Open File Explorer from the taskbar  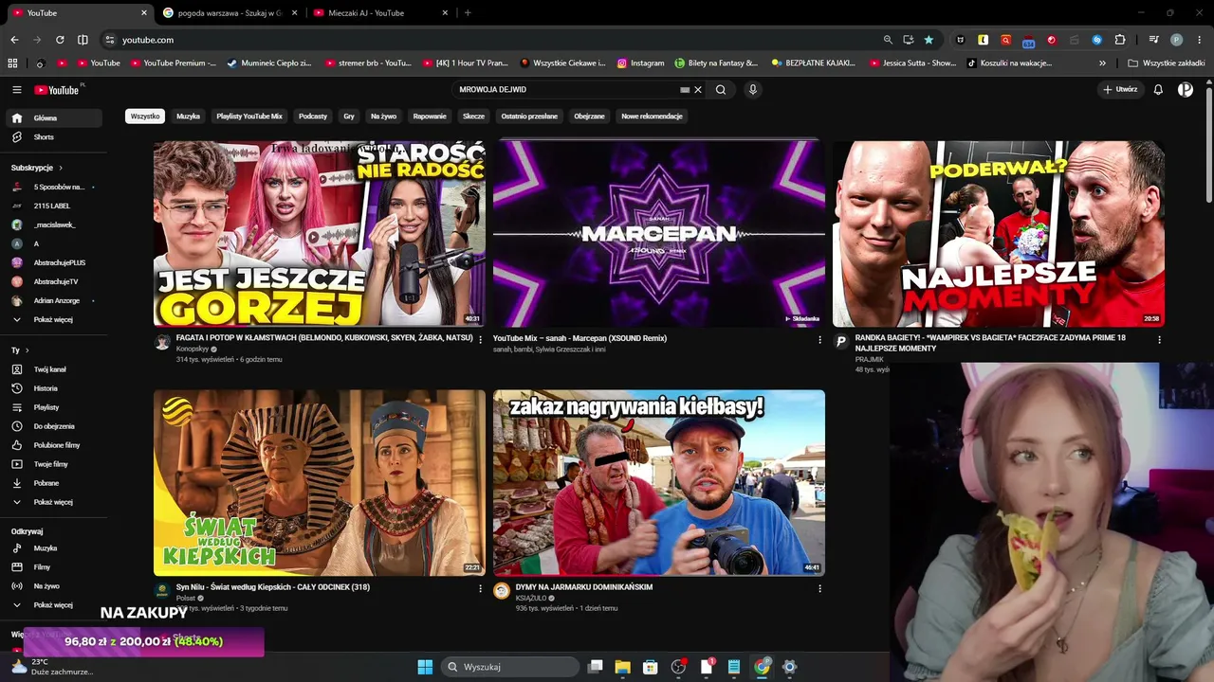622,667
